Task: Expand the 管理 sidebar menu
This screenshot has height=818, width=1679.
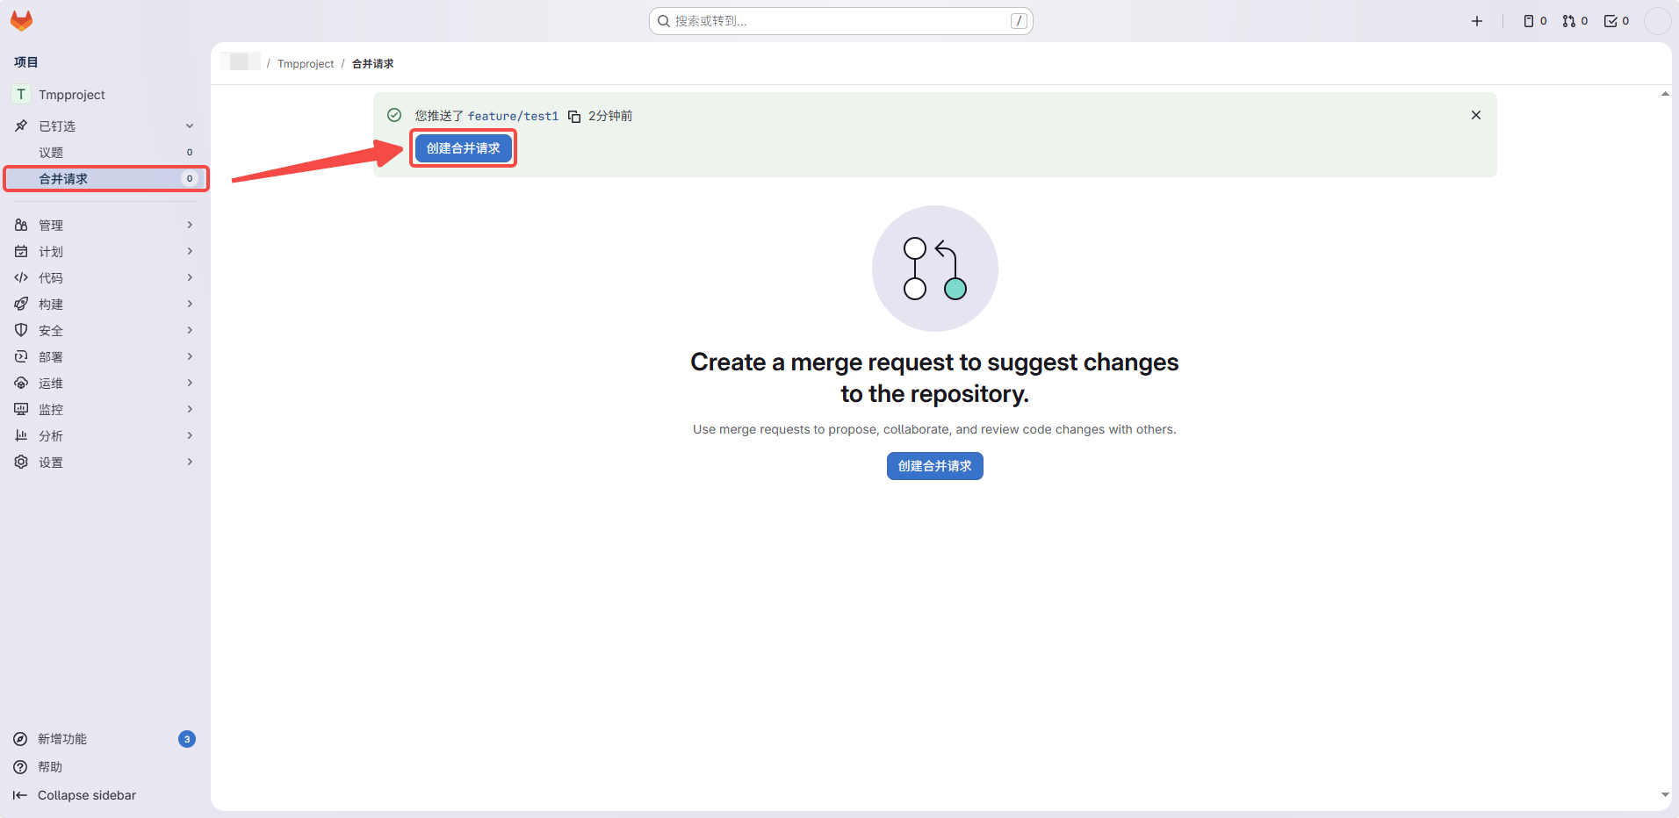Action: (105, 226)
